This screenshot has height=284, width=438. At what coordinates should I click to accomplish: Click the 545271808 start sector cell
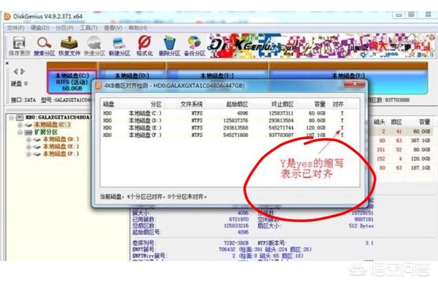(235, 135)
